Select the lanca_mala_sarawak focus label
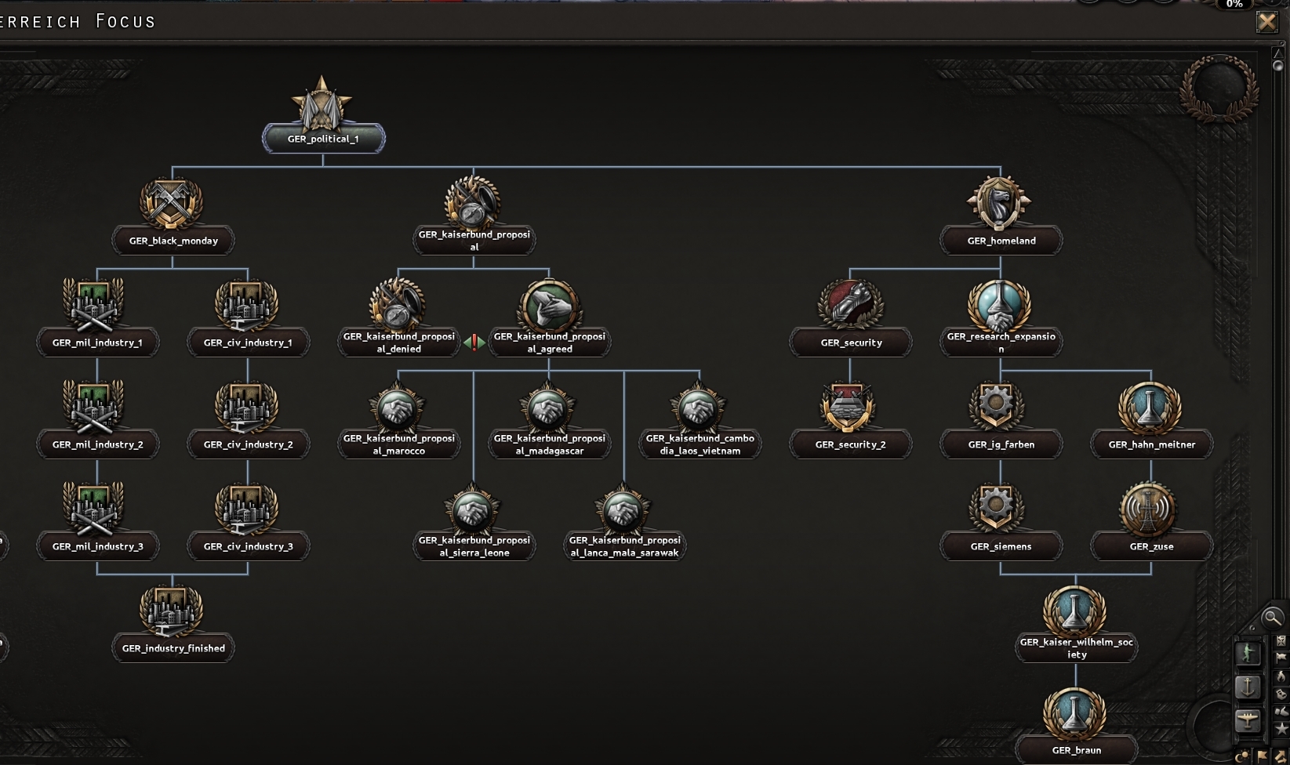 (x=625, y=546)
